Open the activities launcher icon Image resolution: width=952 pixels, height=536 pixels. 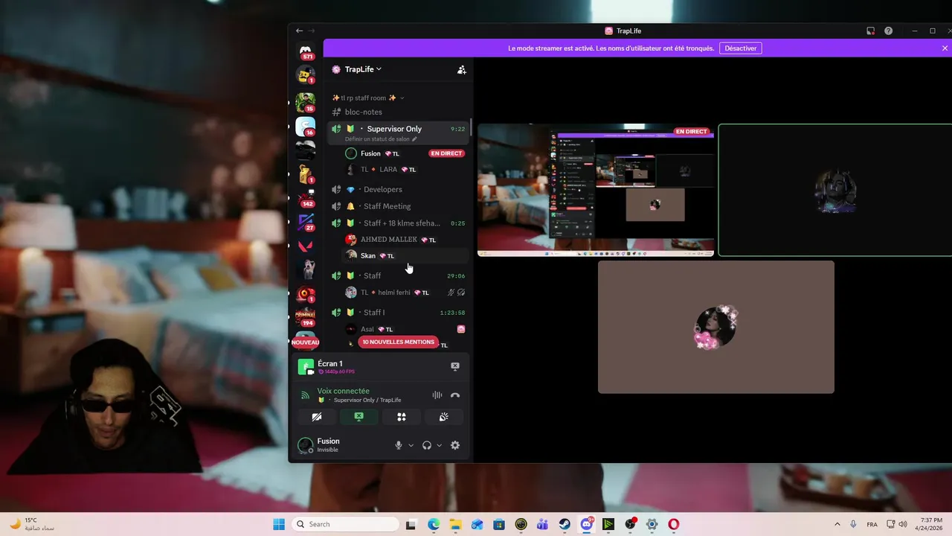click(402, 417)
